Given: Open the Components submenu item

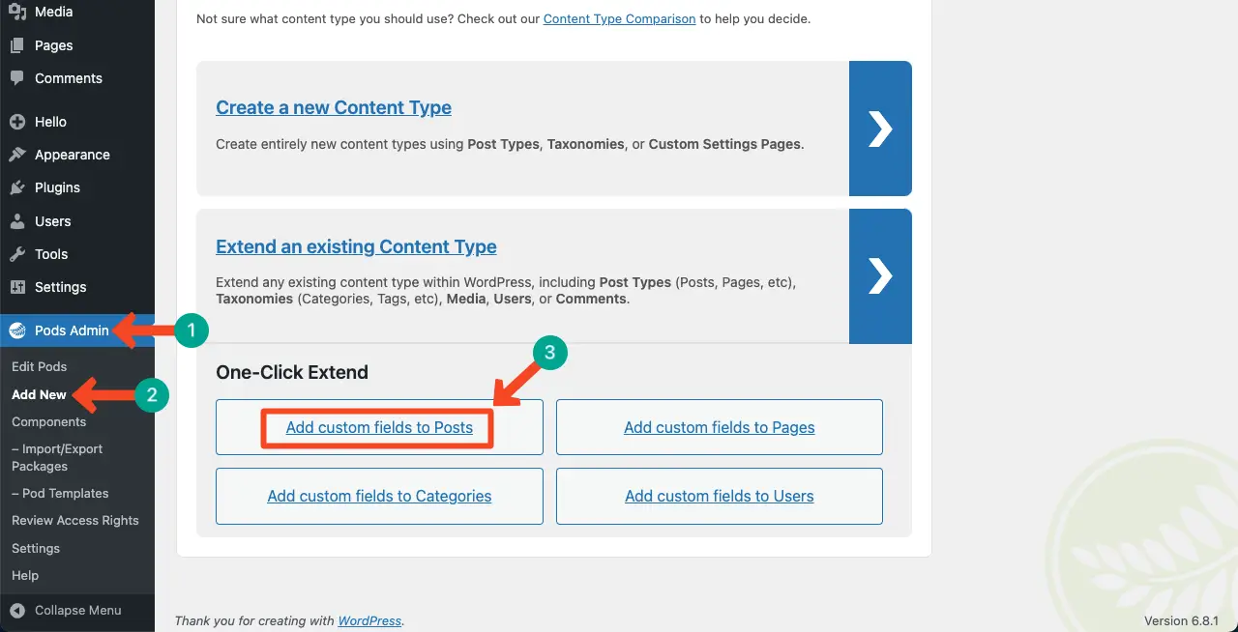Looking at the screenshot, I should (49, 422).
